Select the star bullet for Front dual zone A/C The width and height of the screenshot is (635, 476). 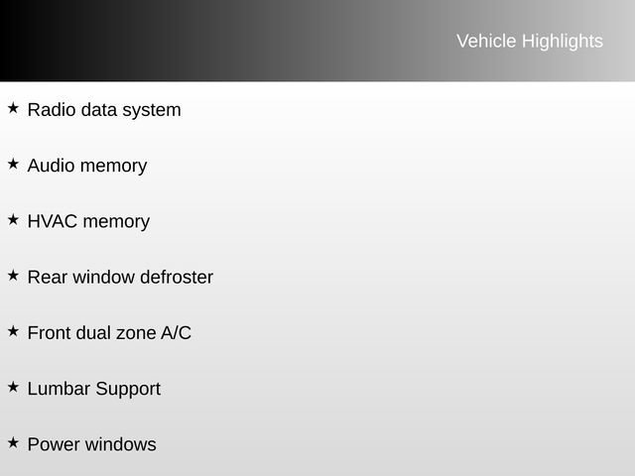(x=13, y=330)
